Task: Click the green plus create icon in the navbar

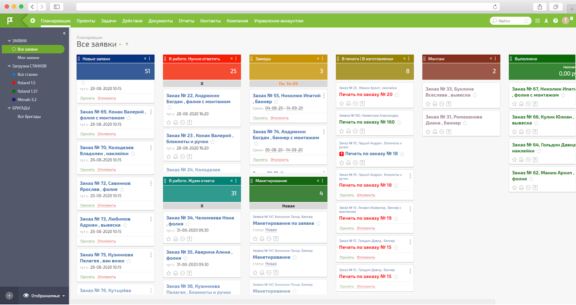Action: click(33, 21)
